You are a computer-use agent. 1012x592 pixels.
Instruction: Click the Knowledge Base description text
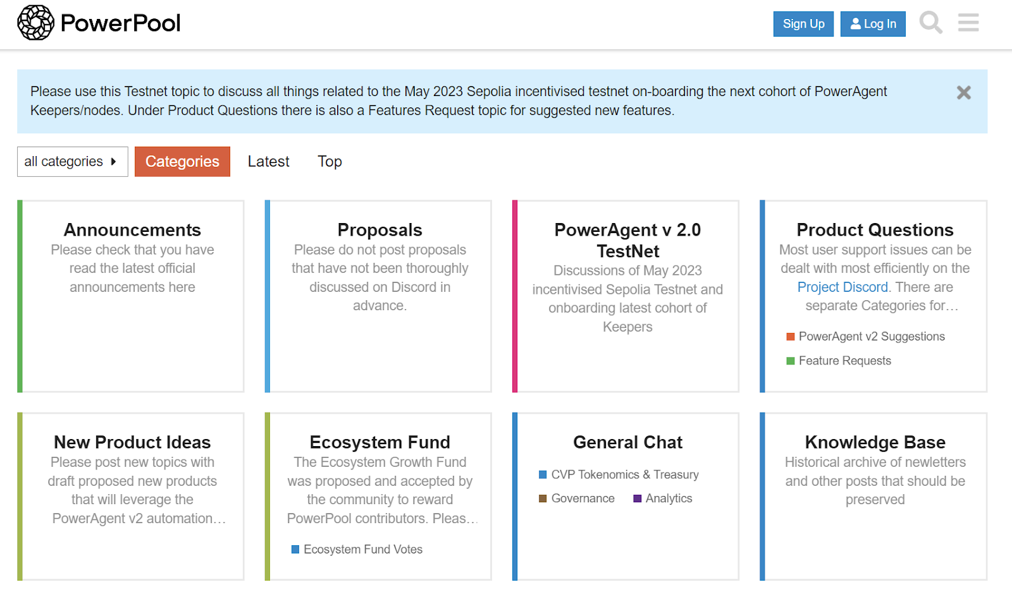coord(875,481)
